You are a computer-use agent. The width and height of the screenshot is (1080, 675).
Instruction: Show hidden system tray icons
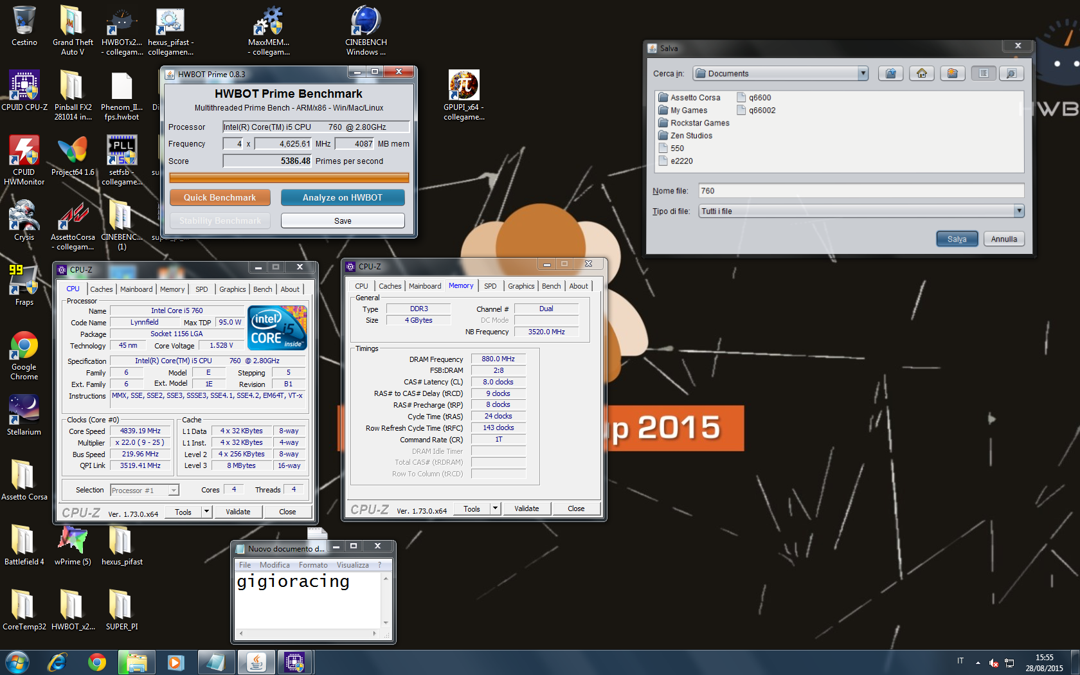[978, 663]
